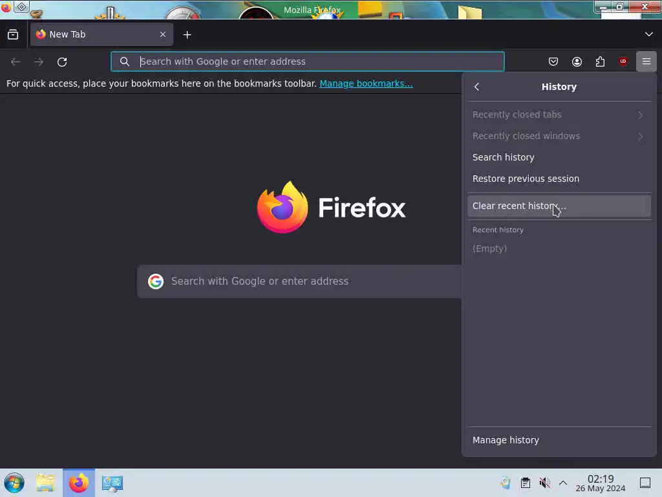
Task: Open the uBlock Origin shield icon
Action: (623, 61)
